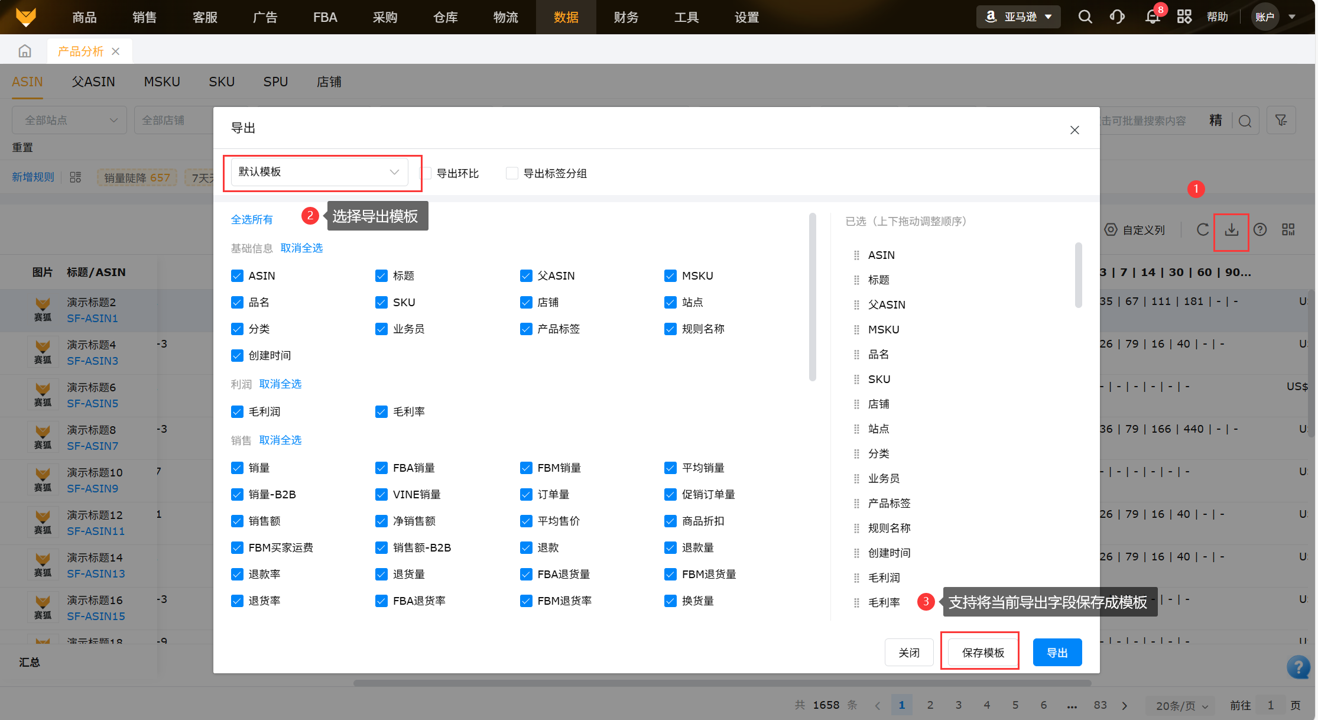Click the refresh icon near 自定义列

point(1202,230)
